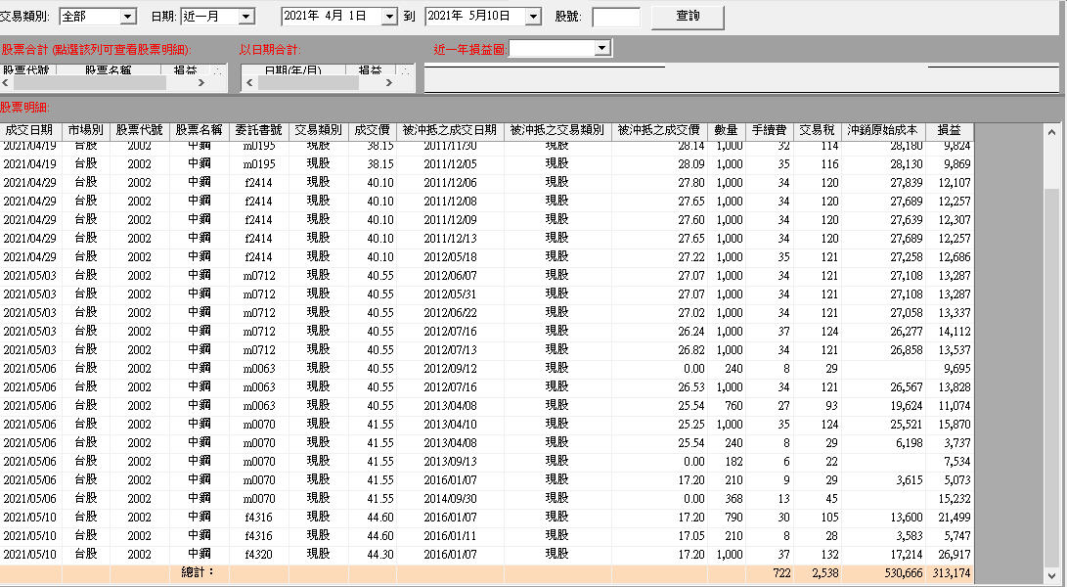Click the 交易稅 column header
This screenshot has width=1067, height=587.
coord(817,130)
